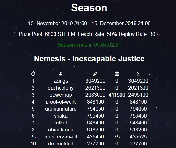Open dreimaldad player entry

pyautogui.click(x=61, y=144)
